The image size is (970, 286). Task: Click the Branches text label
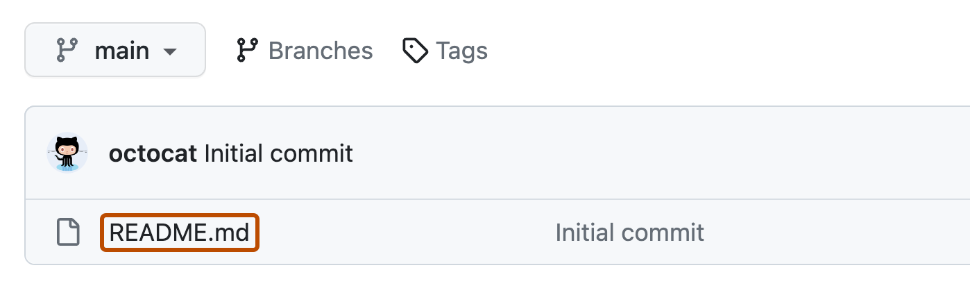point(321,51)
